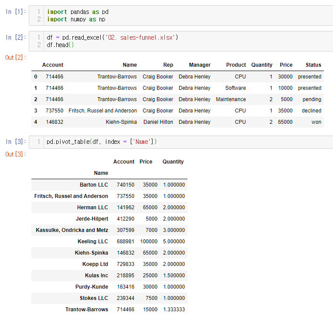Click the Manager column header
Screen dimensions: 333x320
point(200,65)
